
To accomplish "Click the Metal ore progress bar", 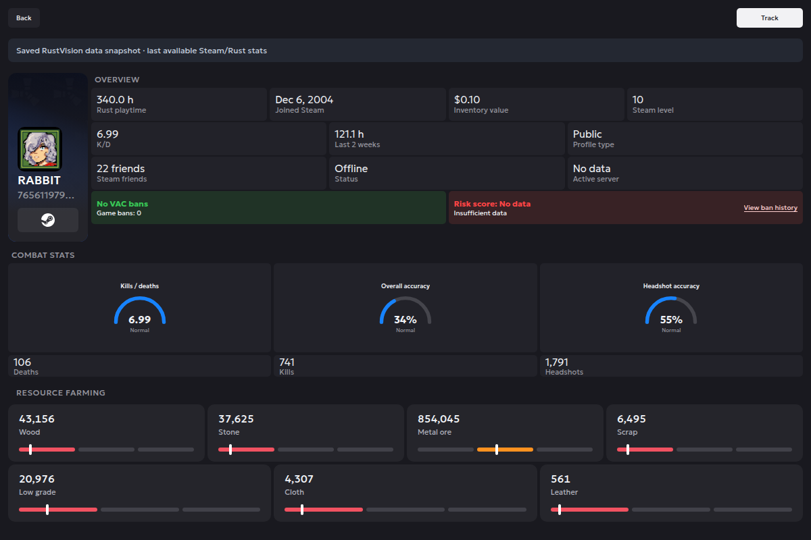I will click(x=505, y=450).
